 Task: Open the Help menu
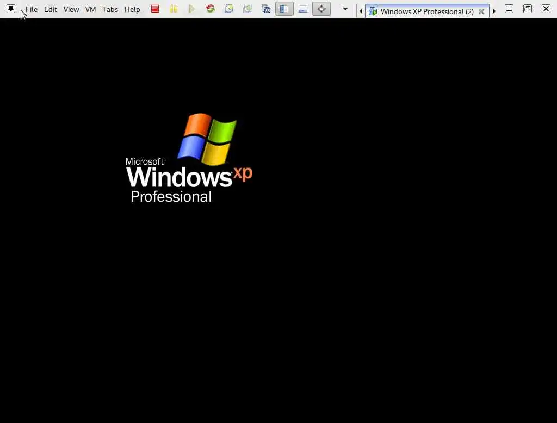pyautogui.click(x=132, y=9)
